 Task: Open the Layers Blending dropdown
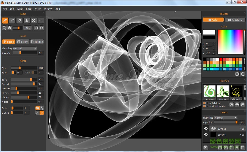tap(226, 118)
